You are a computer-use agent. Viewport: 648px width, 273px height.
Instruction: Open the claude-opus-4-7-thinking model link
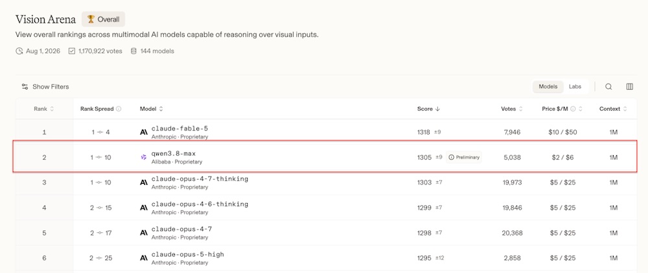200,179
